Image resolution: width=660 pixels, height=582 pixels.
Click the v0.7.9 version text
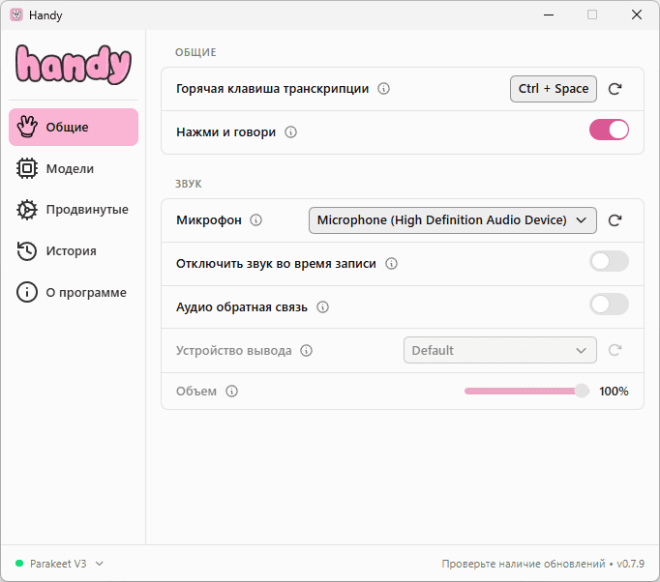630,564
